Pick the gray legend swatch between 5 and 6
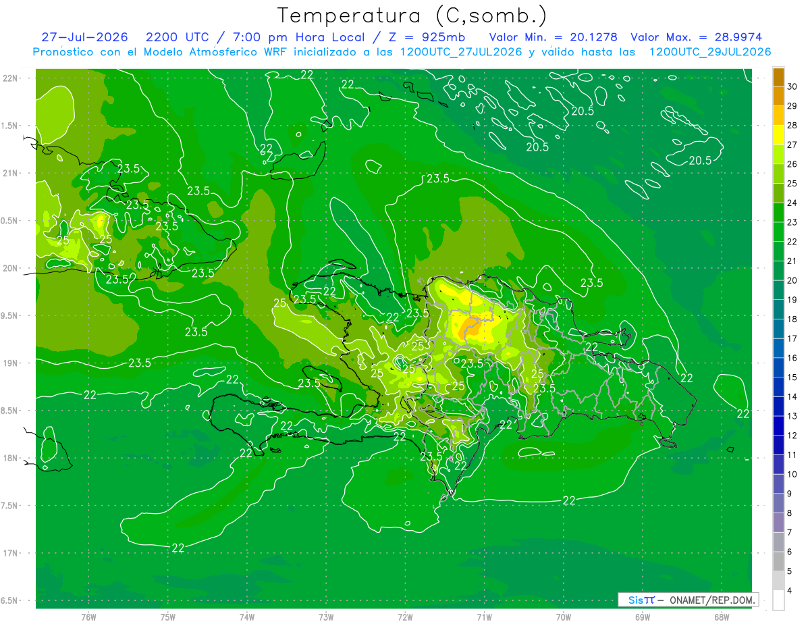This screenshot has height=626, width=810. click(x=778, y=561)
